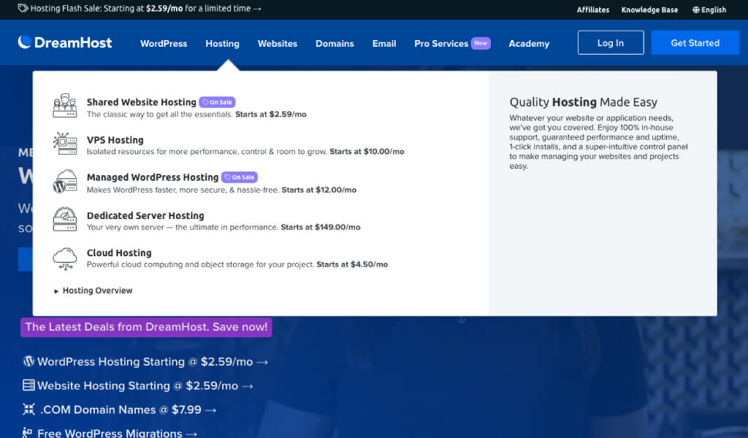Click the 'Quality Hosting Made Easy' heading

[584, 102]
